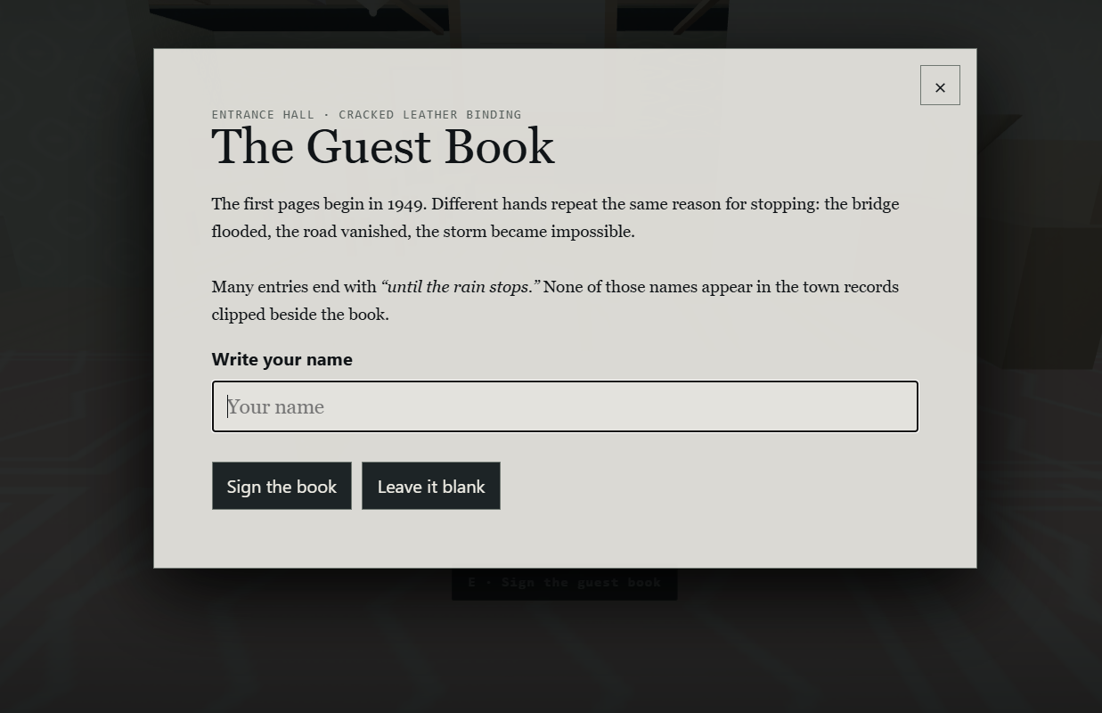Click the sentence about town records
Screen dimensions: 1102x713
(x=555, y=300)
